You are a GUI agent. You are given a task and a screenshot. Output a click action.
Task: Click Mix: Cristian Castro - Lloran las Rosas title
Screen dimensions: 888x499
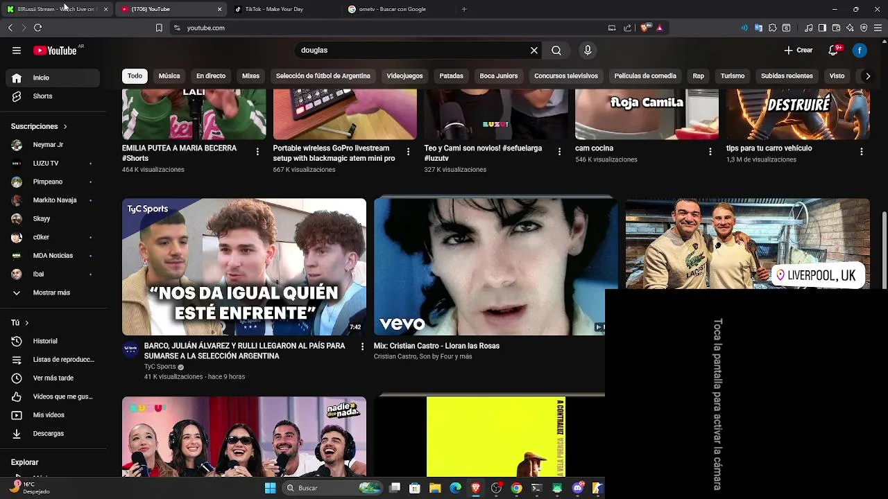click(436, 346)
